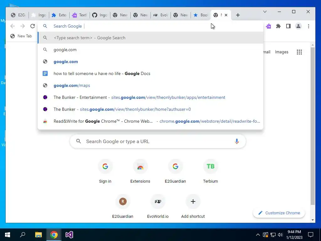Viewport: 321px width, 241px height.
Task: Toggle the browser side panel
Action: 288,26
